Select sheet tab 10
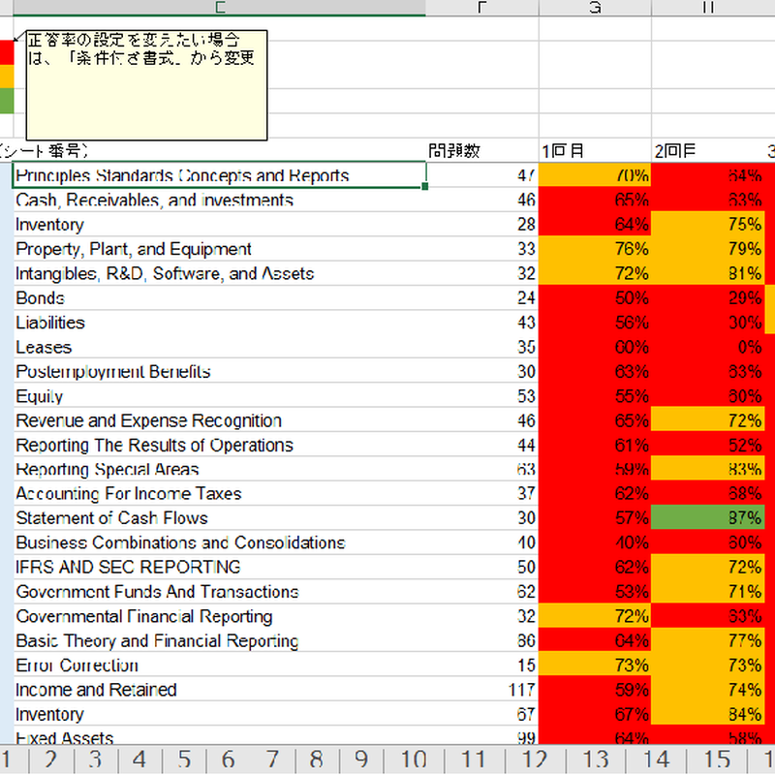The height and width of the screenshot is (775, 775). click(x=413, y=759)
